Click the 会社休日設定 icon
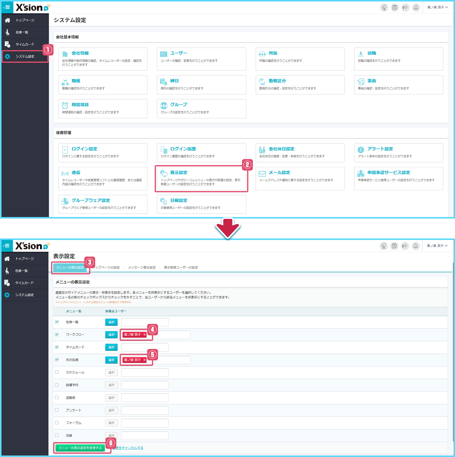The width and height of the screenshot is (455, 457). point(262,150)
